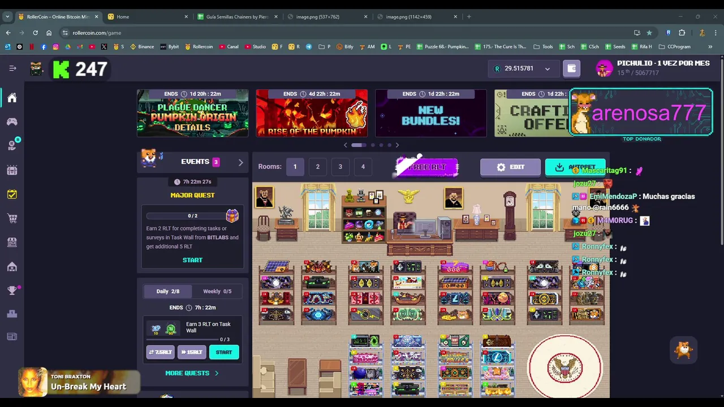Image resolution: width=724 pixels, height=407 pixels.
Task: Open the CCProgram bookmark folder
Action: tap(674, 47)
